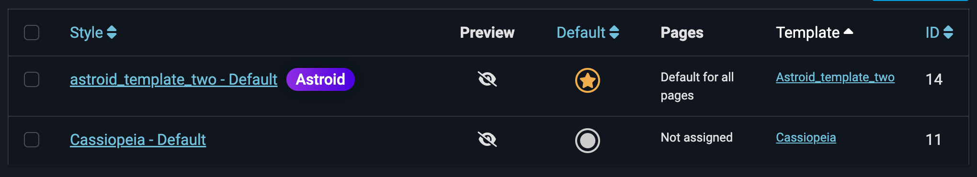Click the purple Astroid badge
The width and height of the screenshot is (977, 177).
click(x=320, y=79)
